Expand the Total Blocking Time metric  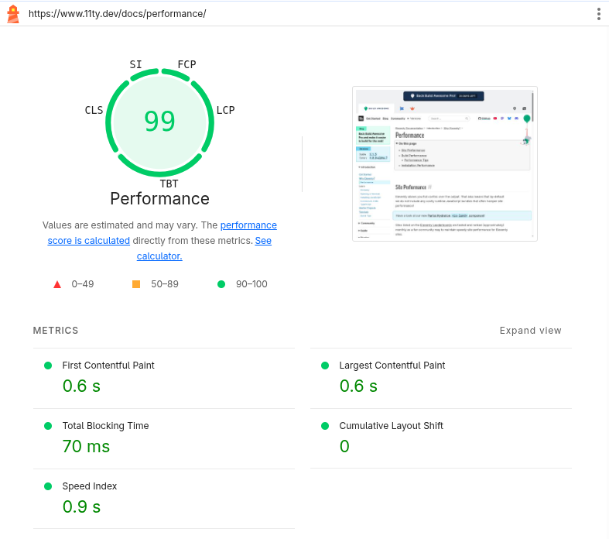(164, 438)
